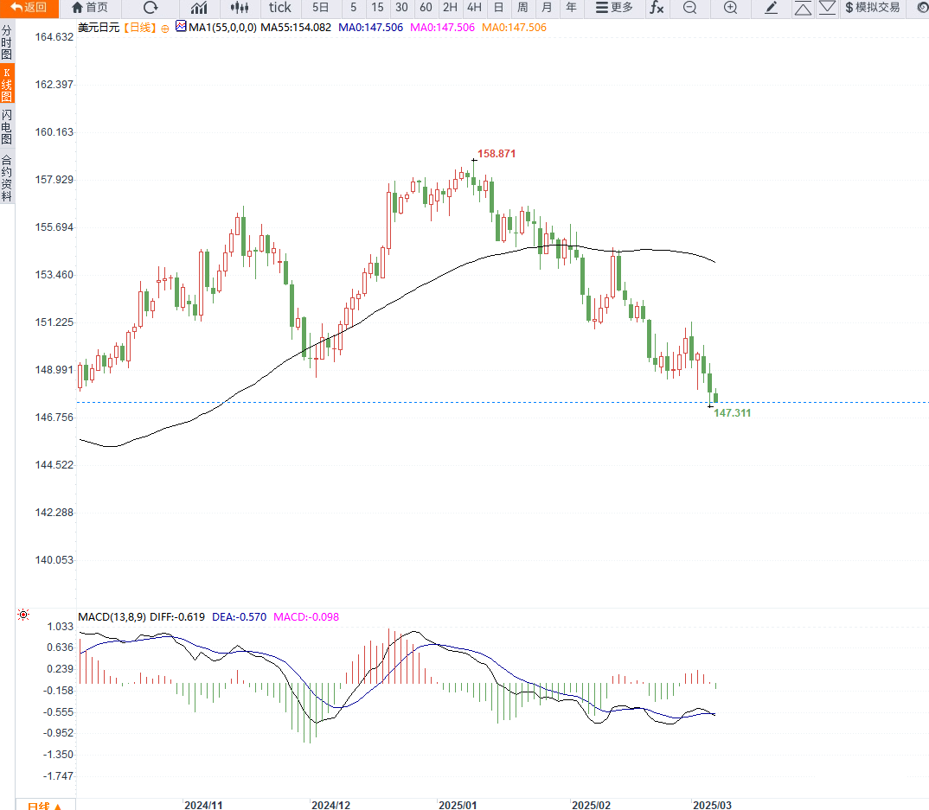The width and height of the screenshot is (929, 810).
Task: Click the refresh circular arrow icon
Action: (x=151, y=8)
